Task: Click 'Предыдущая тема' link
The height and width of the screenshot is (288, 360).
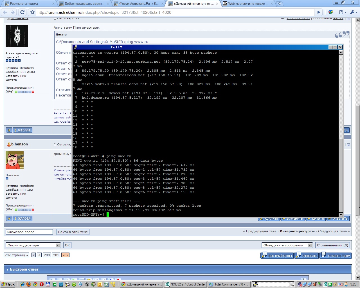Action: pyautogui.click(x=261, y=231)
